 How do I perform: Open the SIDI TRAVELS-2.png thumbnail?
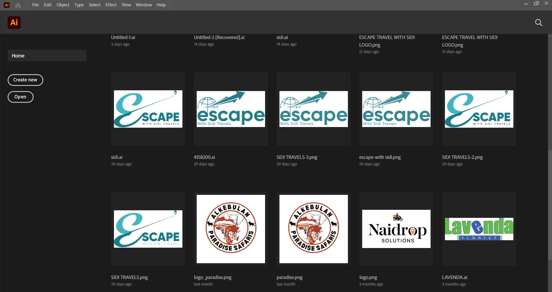[x=479, y=109]
